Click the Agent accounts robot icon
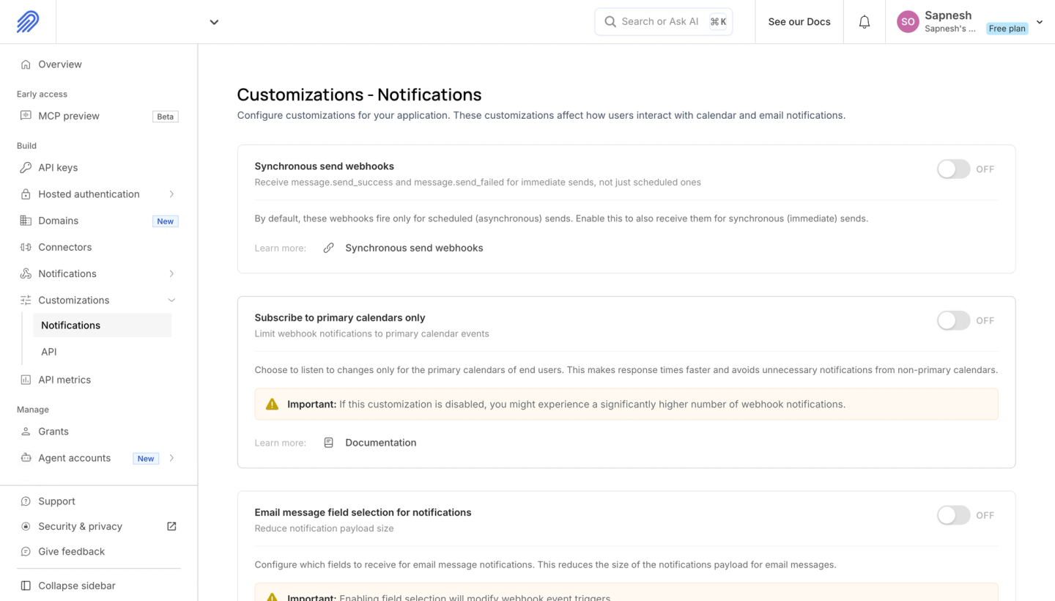The image size is (1055, 601). (x=26, y=458)
